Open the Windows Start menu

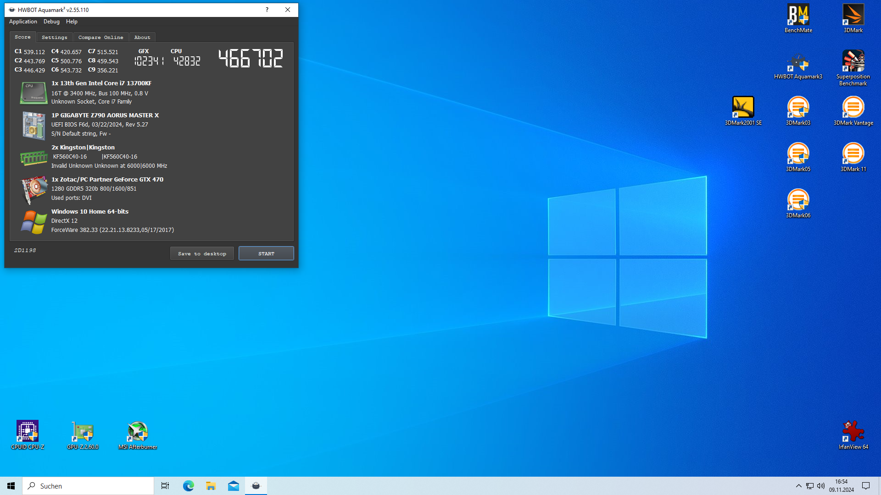[x=11, y=486]
